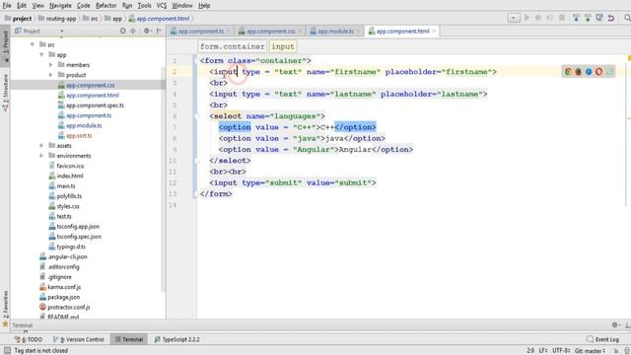Open the Terminal tool window tab

129,339
